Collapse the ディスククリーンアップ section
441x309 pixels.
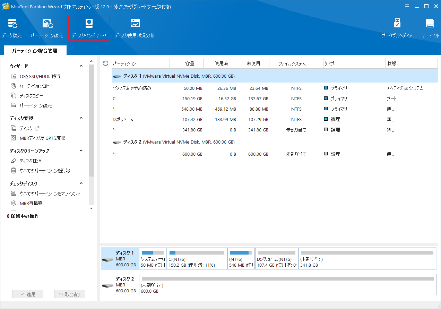[x=81, y=151]
